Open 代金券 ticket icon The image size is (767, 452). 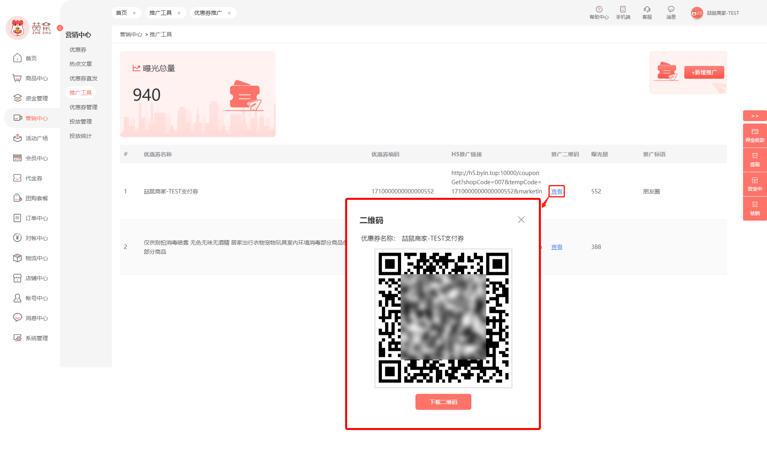click(17, 178)
